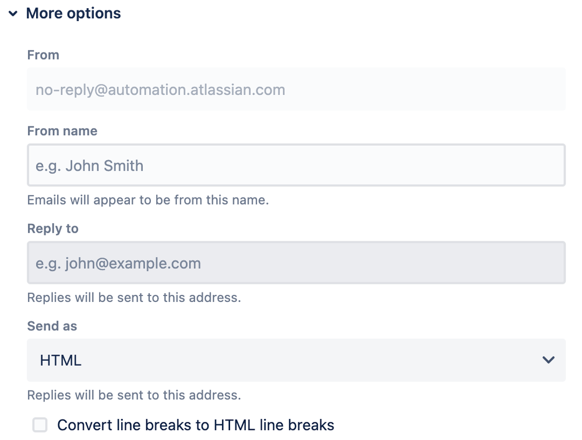Collapse the More options chevron
Screen dimensions: 582x440
pyautogui.click(x=13, y=14)
